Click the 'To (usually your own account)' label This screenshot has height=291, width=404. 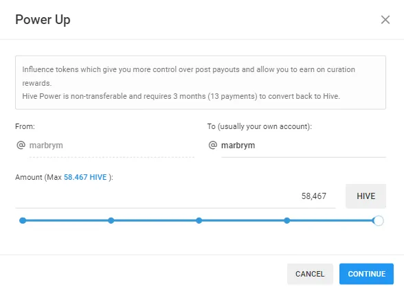click(x=260, y=126)
